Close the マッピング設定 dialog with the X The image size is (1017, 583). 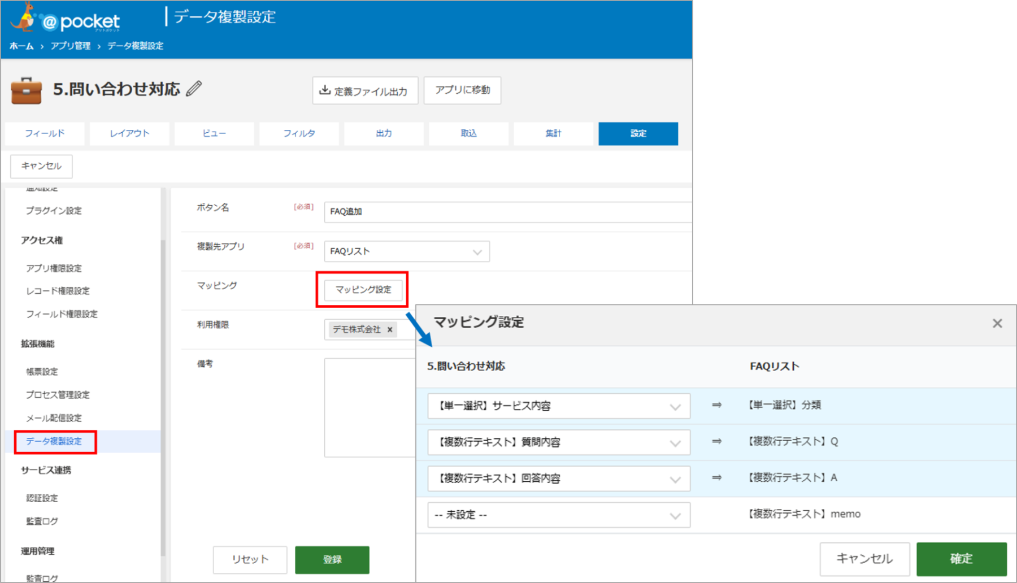point(998,323)
